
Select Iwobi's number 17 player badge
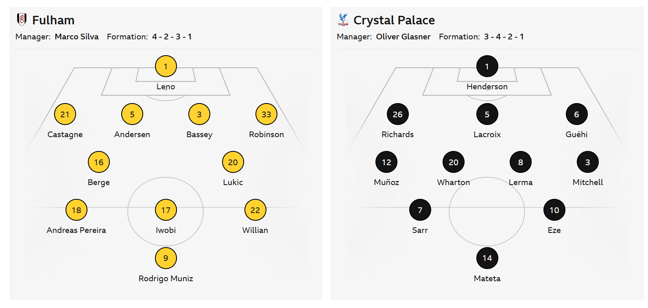[x=166, y=210]
